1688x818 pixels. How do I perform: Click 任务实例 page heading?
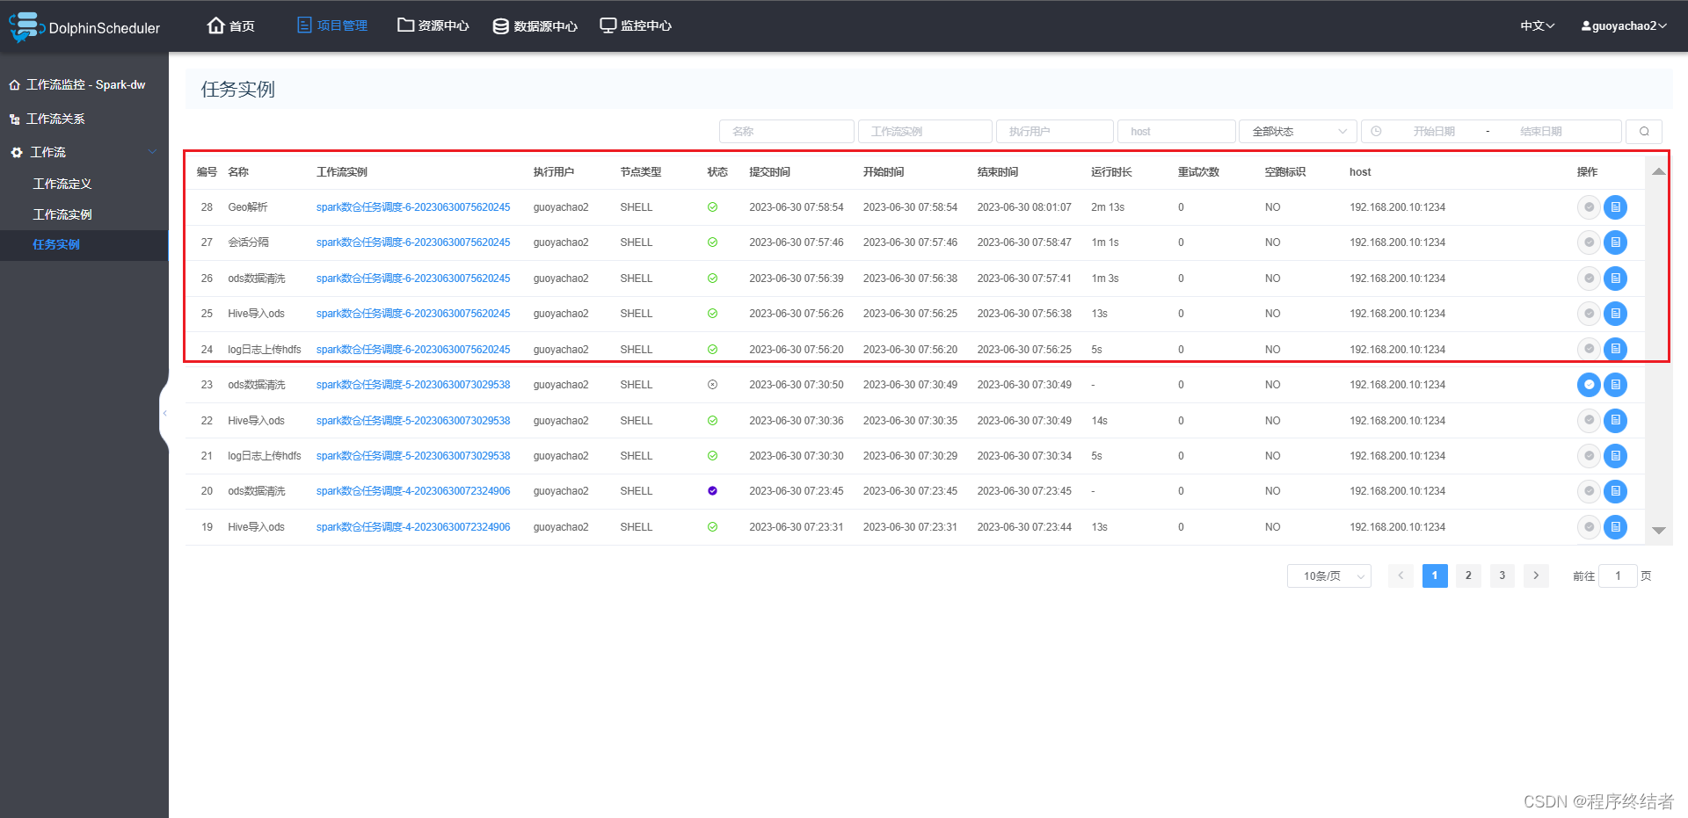tap(238, 90)
